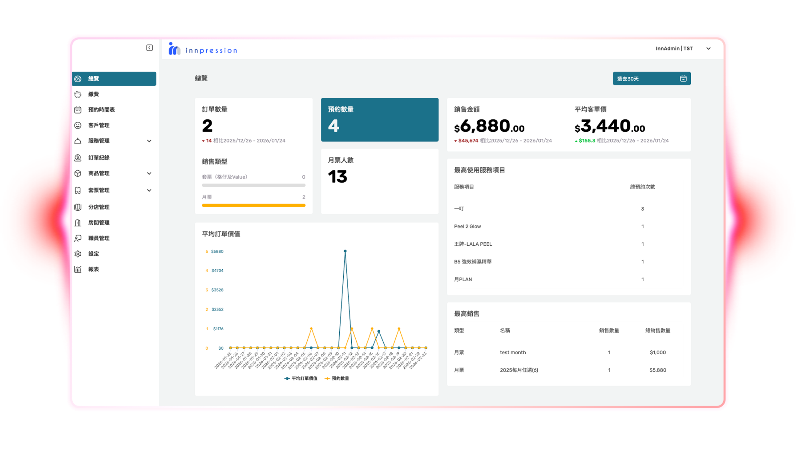Viewport: 802px width, 452px height.
Task: Click the 報表 chart icon
Action: [78, 269]
